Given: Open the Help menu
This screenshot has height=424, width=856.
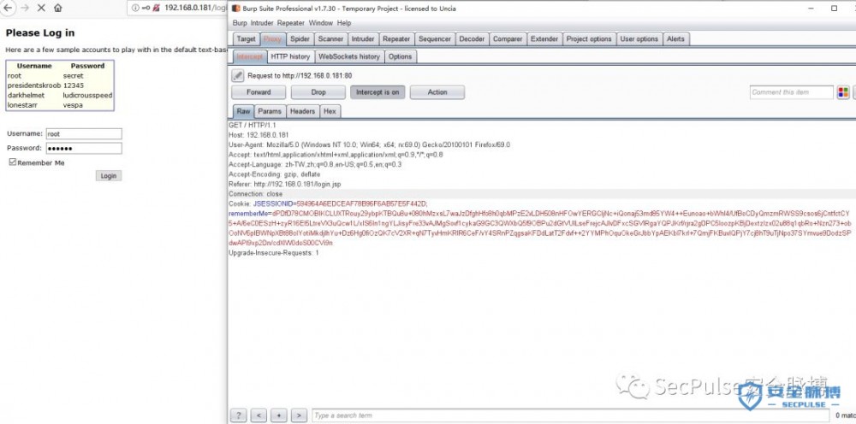Looking at the screenshot, I should 344,23.
